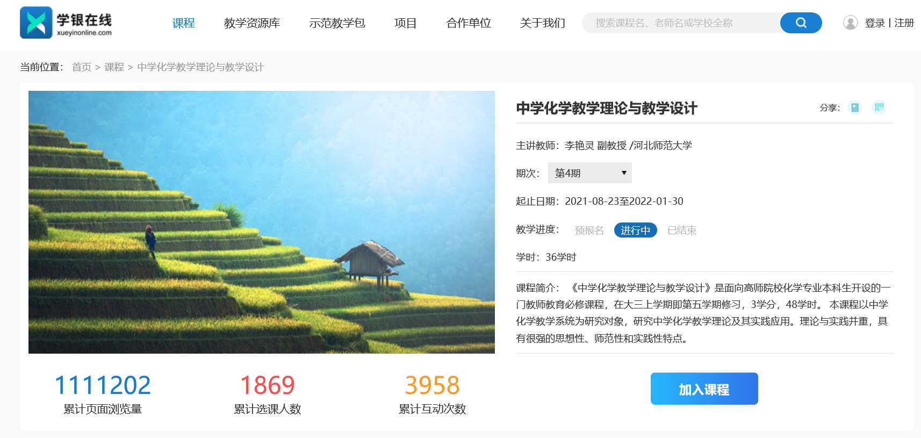Click the user avatar icon

(x=851, y=23)
